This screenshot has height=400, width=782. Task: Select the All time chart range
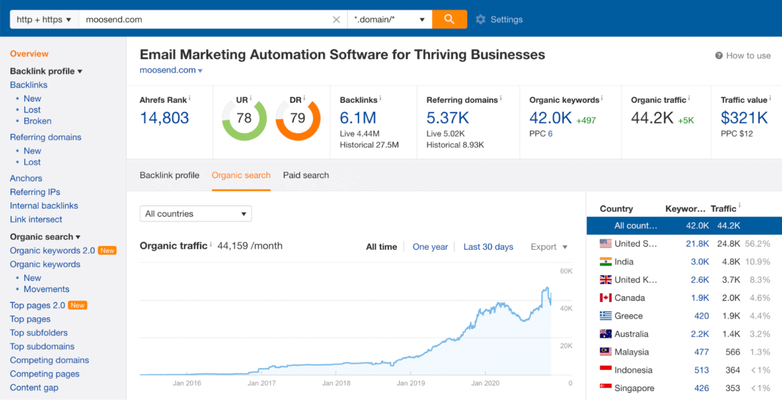pos(381,247)
